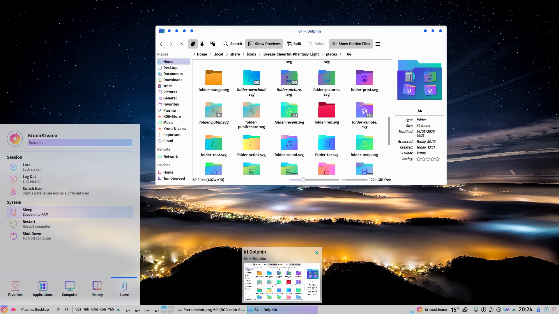Open the folder-orange.svg file
559x314 pixels.
(x=214, y=81)
